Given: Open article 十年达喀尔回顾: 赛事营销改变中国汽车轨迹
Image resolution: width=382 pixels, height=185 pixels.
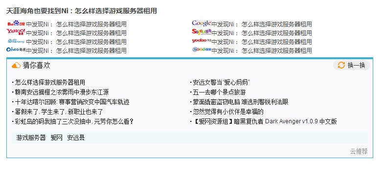Looking at the screenshot, I should [72, 102].
